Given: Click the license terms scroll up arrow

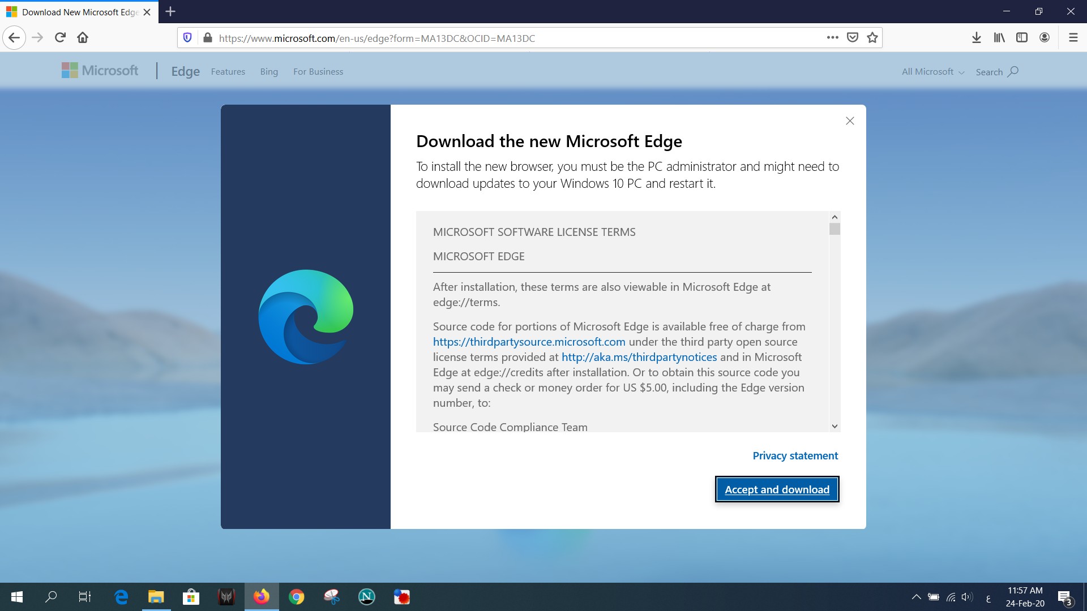Looking at the screenshot, I should [x=834, y=217].
